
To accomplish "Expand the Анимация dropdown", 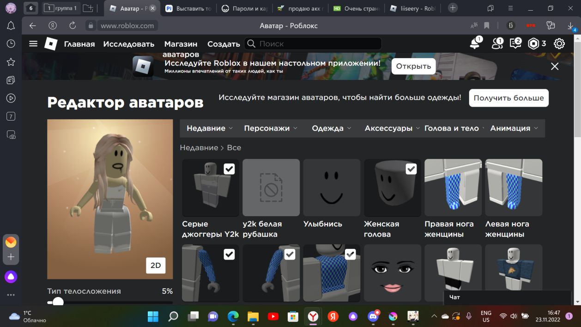I will [514, 128].
